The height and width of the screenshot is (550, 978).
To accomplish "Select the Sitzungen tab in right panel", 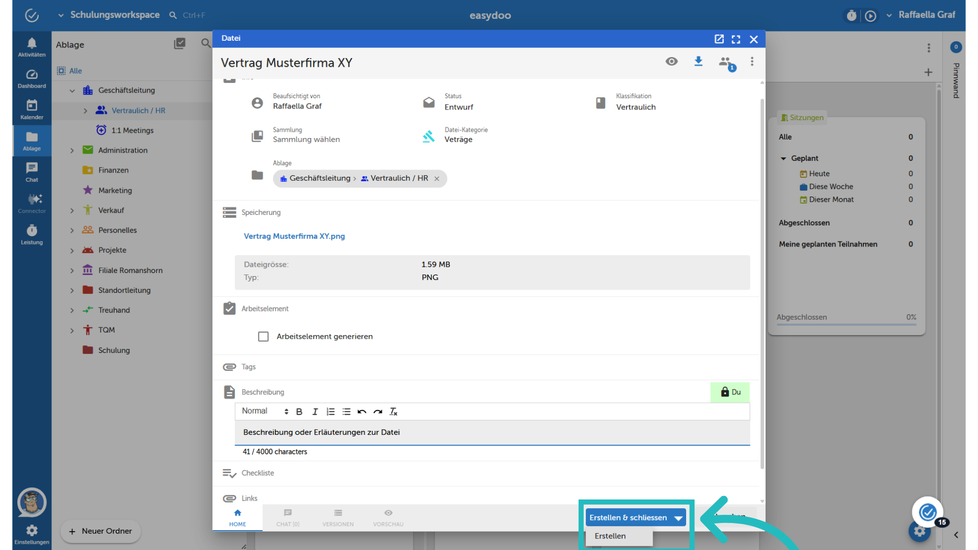I will 802,118.
